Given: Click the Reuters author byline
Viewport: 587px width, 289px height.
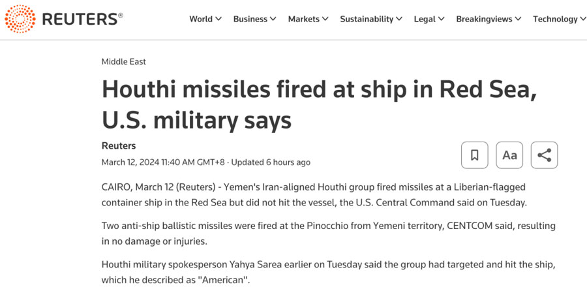Looking at the screenshot, I should [119, 145].
